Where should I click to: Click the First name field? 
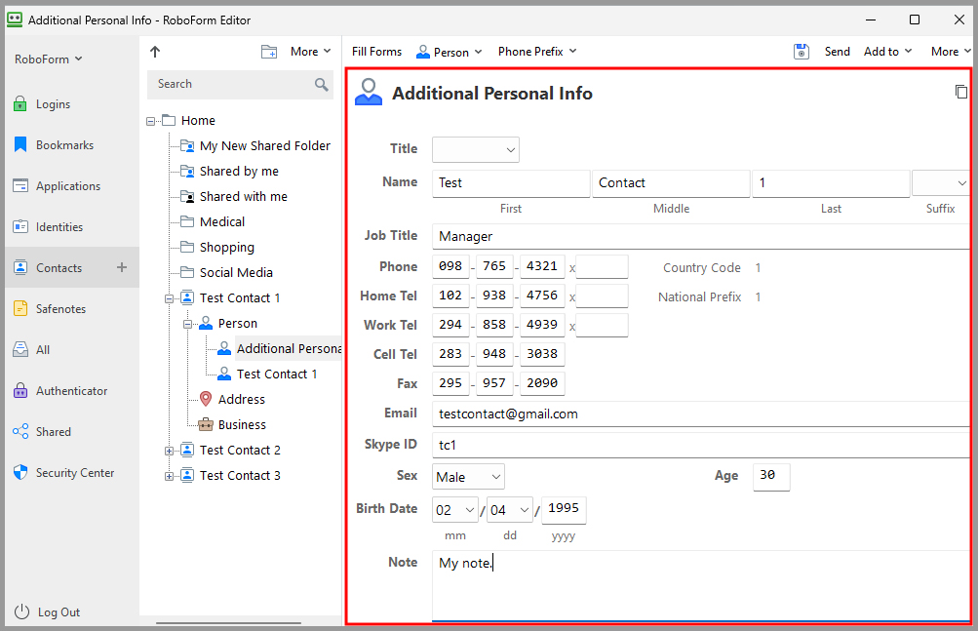pyautogui.click(x=511, y=183)
